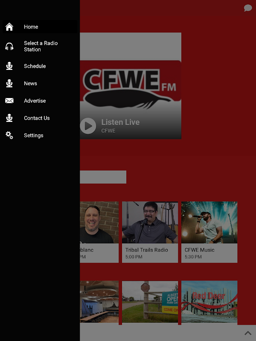Screen dimensions: 256x341
Task: Open the News menu item
Action: tap(40, 83)
